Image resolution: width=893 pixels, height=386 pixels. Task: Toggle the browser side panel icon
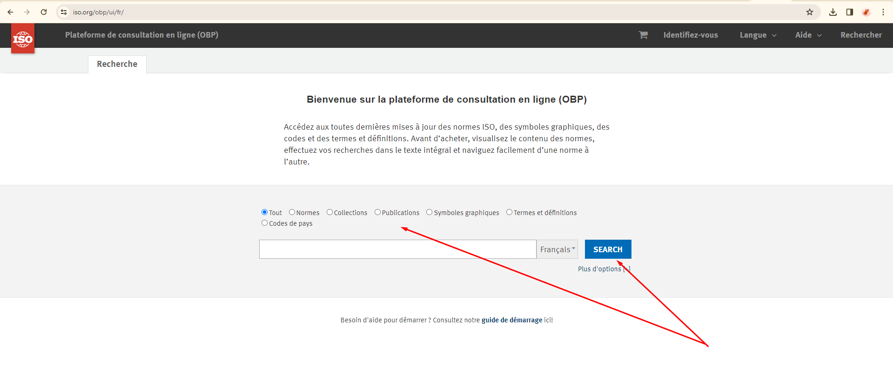coord(850,12)
